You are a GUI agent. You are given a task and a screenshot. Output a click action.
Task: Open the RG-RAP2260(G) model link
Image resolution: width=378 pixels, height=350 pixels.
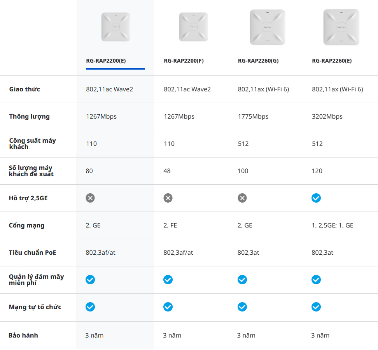pyautogui.click(x=258, y=61)
